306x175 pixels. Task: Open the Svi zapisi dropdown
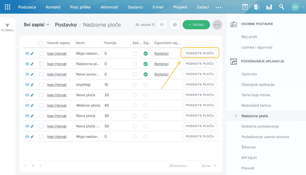pyautogui.click(x=36, y=25)
